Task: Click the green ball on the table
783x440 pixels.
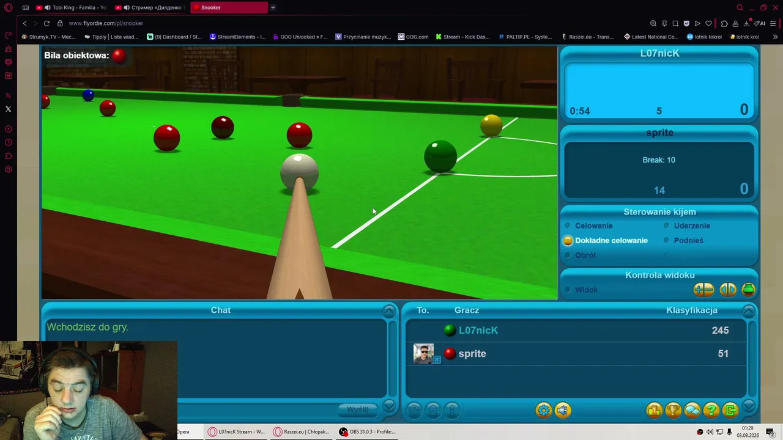Action: (440, 156)
